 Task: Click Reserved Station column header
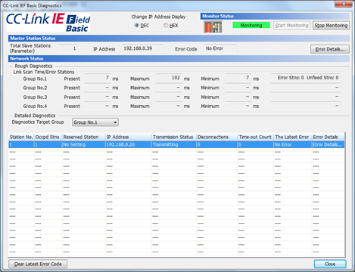click(x=84, y=137)
